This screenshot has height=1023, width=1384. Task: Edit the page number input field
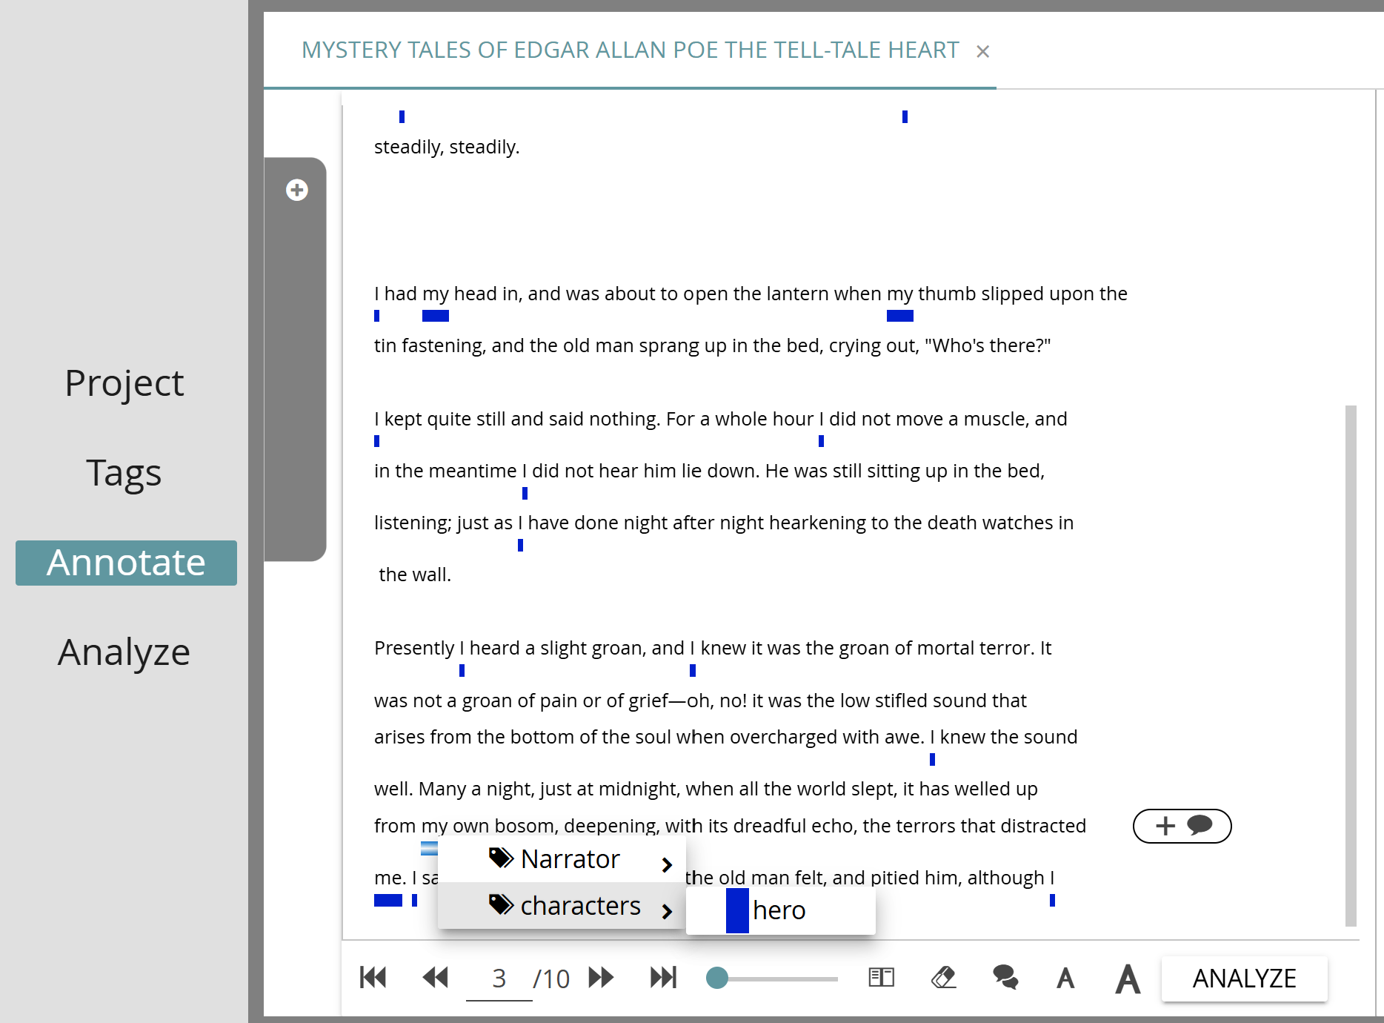pos(498,978)
